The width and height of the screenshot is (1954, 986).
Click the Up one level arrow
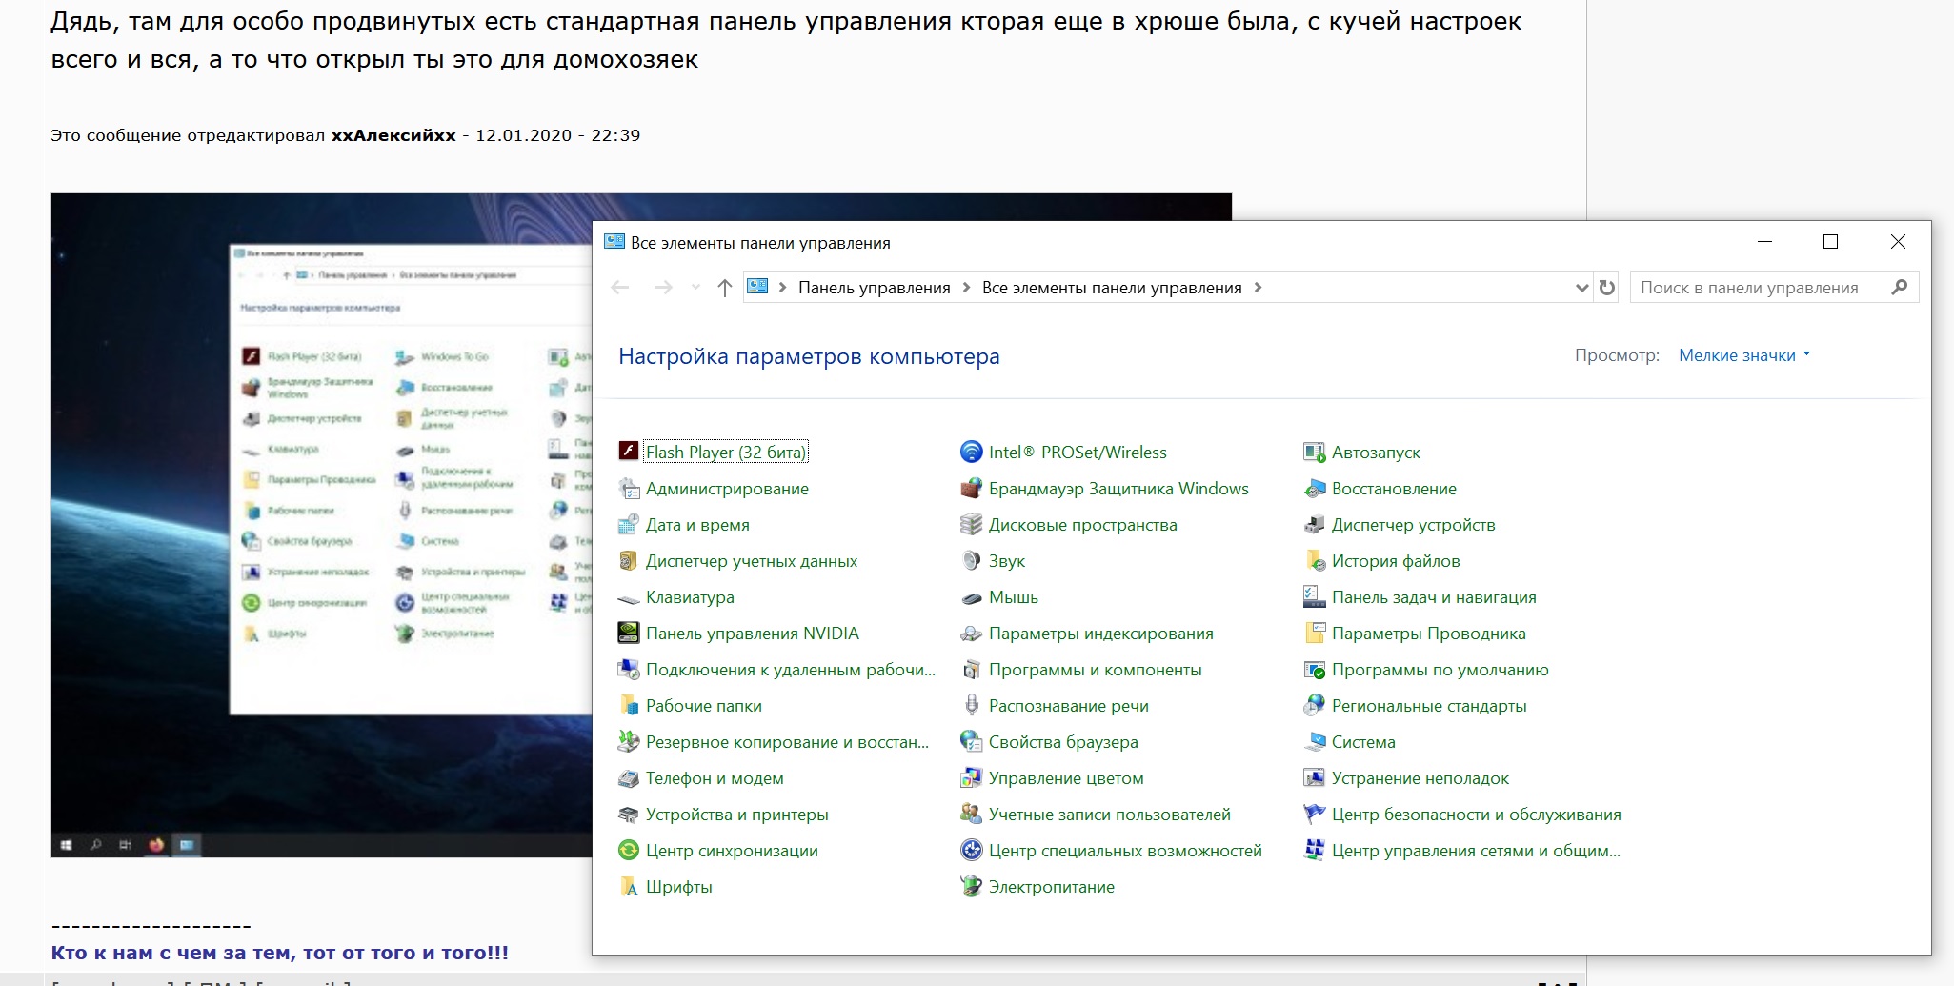pos(725,288)
